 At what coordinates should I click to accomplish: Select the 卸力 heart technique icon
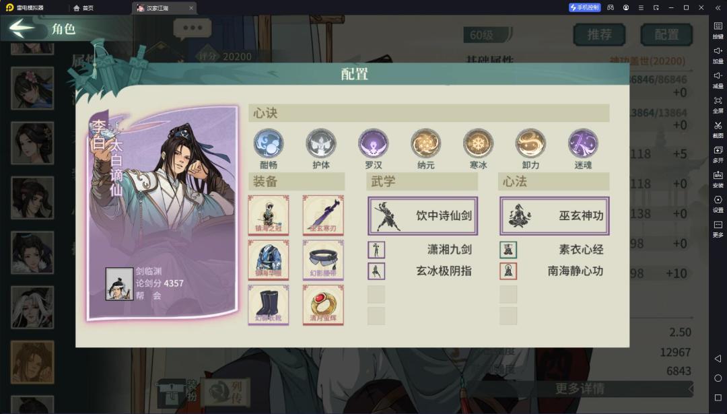tap(530, 143)
